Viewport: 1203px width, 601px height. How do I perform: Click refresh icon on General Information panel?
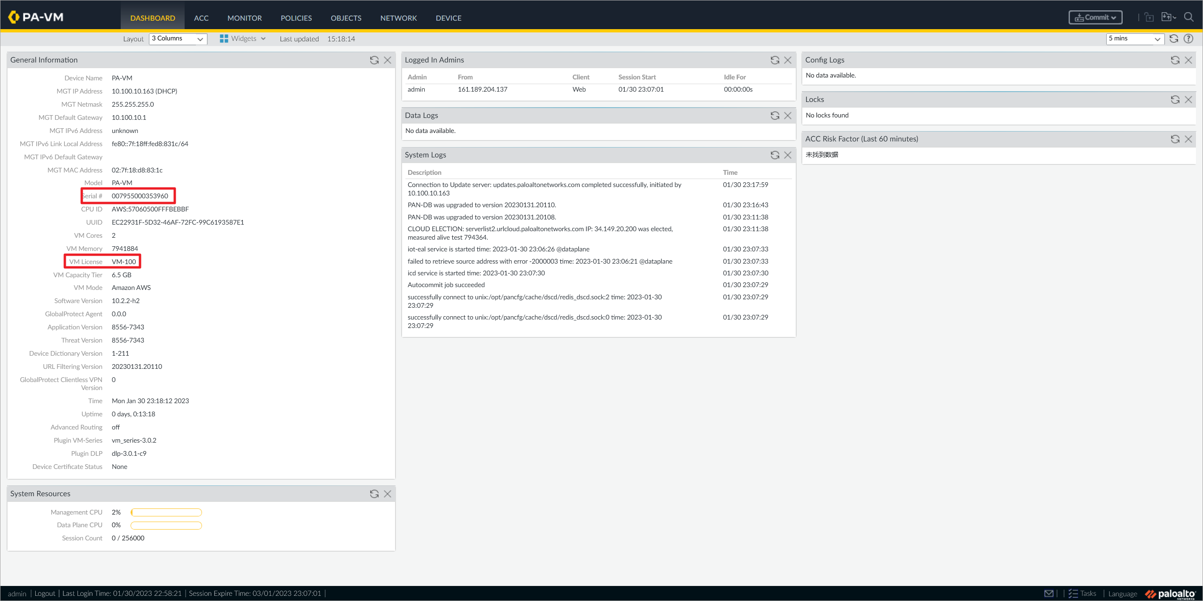point(374,60)
